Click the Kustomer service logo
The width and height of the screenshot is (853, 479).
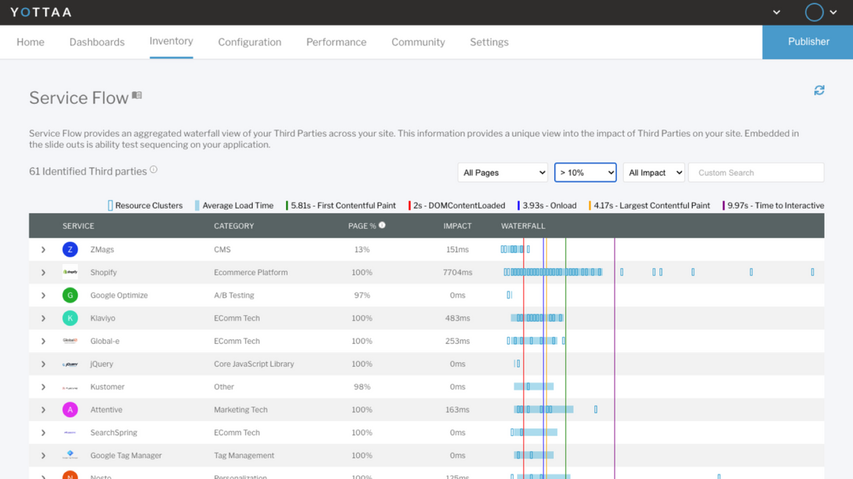(x=70, y=387)
